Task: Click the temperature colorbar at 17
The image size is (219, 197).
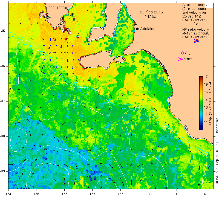Action: click(x=201, y=77)
